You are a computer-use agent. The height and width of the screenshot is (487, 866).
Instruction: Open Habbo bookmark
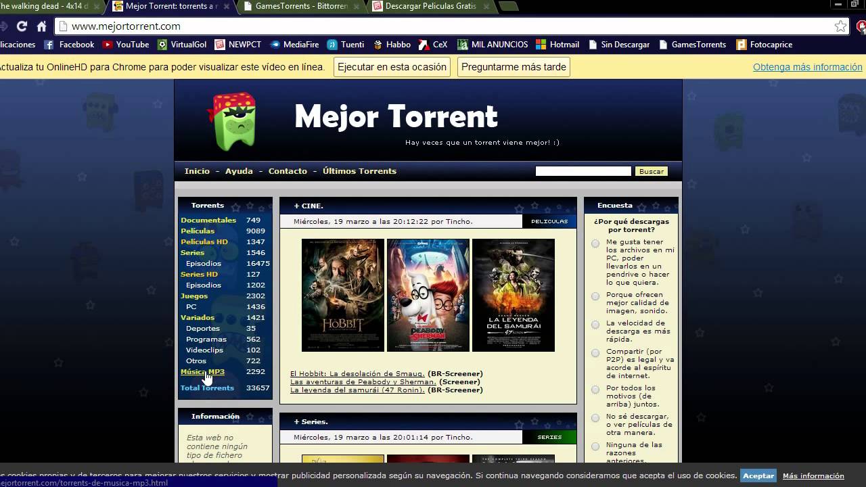tap(391, 45)
